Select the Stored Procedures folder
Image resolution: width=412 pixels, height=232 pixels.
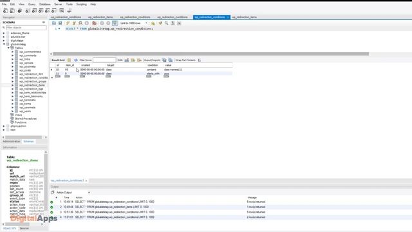[x=26, y=119]
